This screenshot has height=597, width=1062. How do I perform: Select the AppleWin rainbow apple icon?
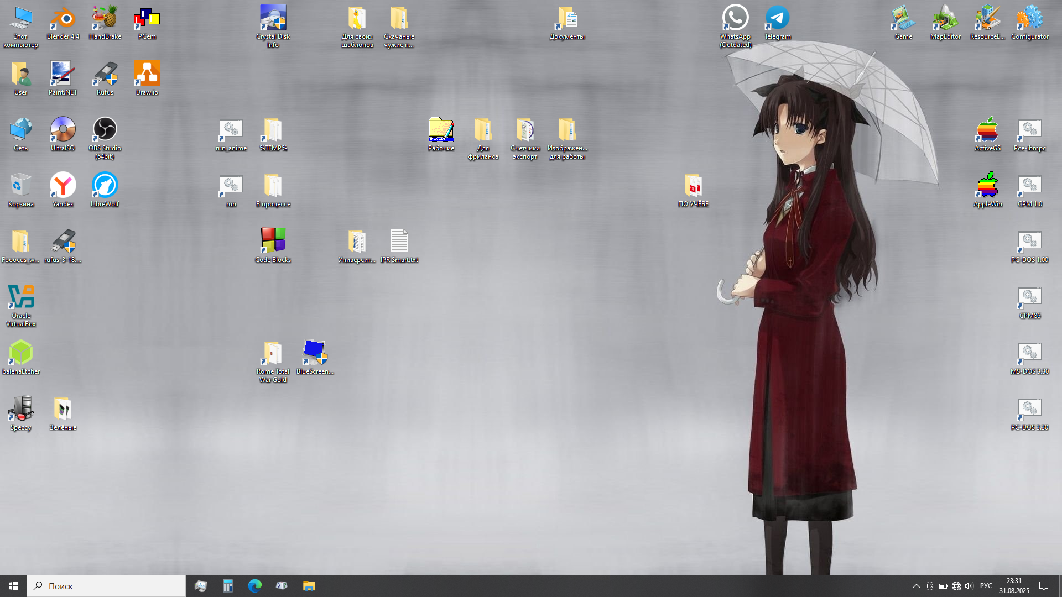coord(987,190)
